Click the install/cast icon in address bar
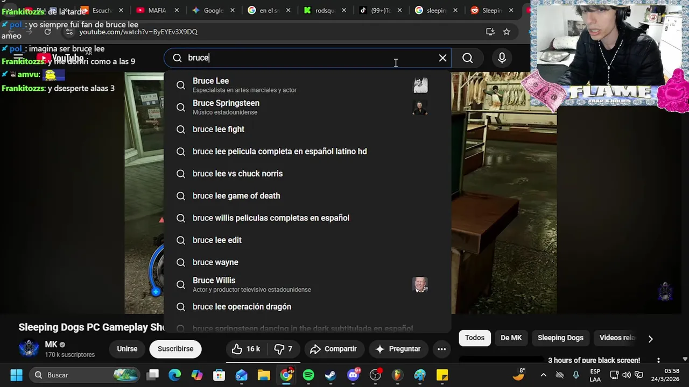 click(x=490, y=32)
